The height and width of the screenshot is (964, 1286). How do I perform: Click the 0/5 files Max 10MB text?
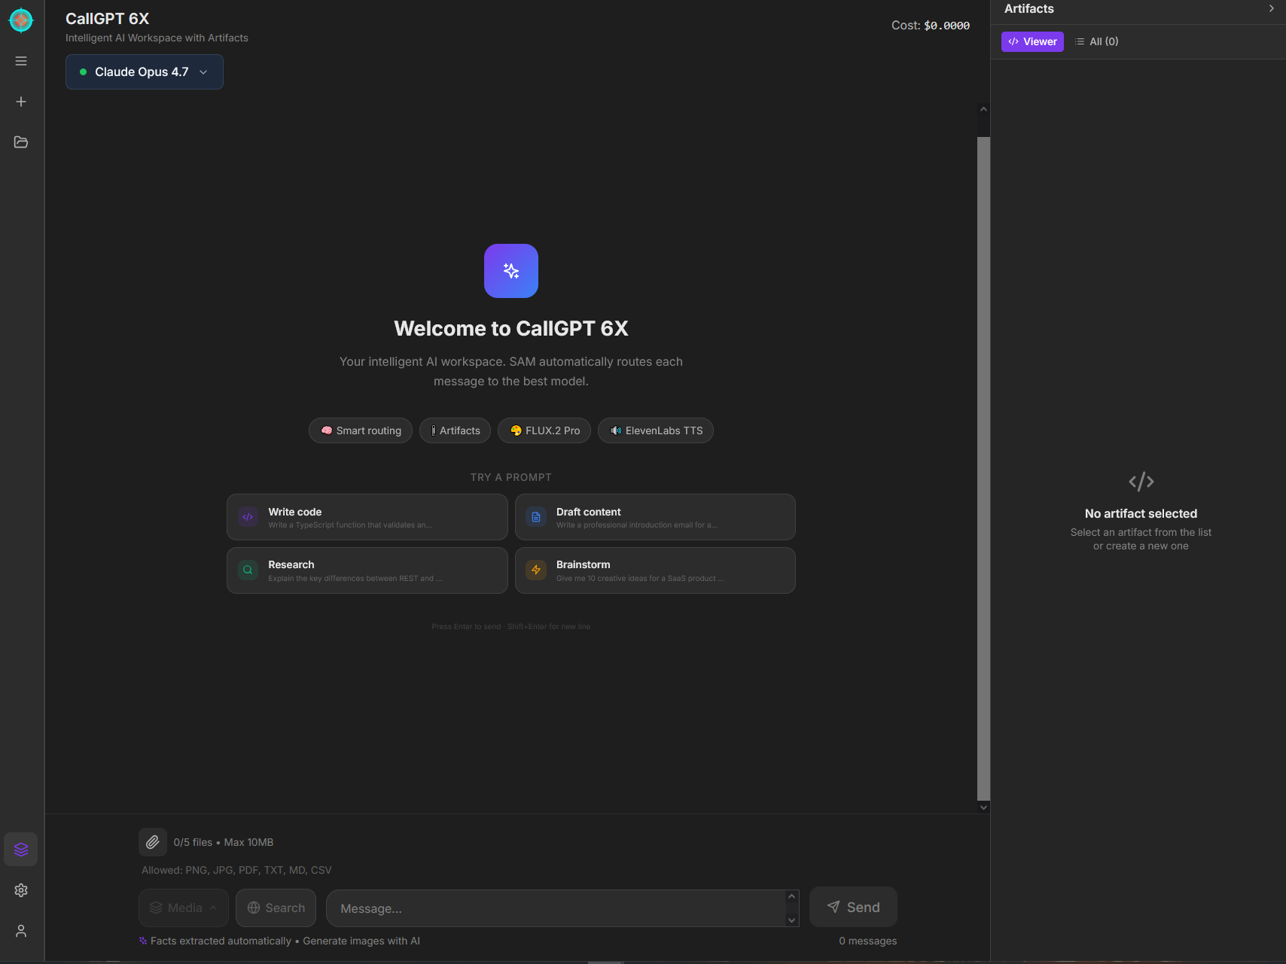click(224, 842)
